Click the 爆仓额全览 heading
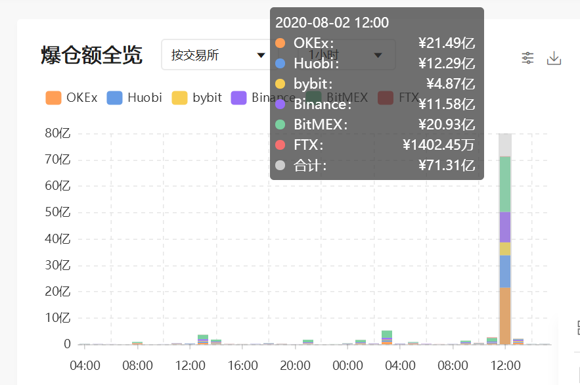The width and height of the screenshot is (580, 385). [x=91, y=55]
